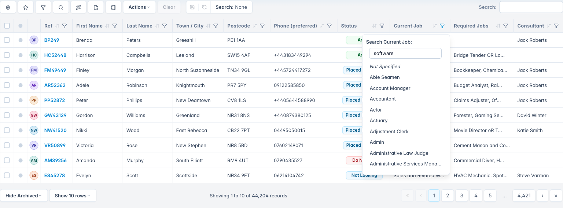Image resolution: width=563 pixels, height=208 pixels.
Task: Sort by First Name arrows
Action: point(107,26)
